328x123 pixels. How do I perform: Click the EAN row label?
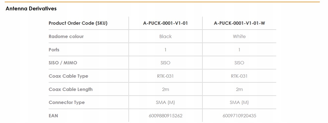(x=53, y=116)
